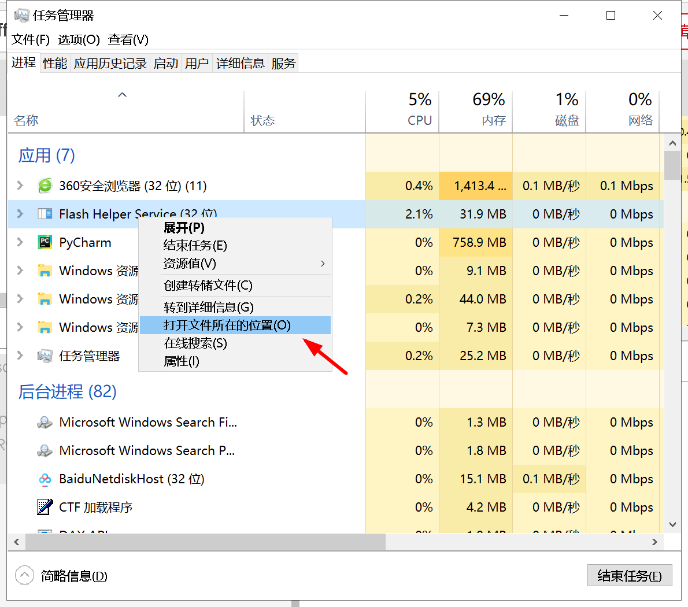Image resolution: width=688 pixels, height=607 pixels.
Task: Switch to the 服务 tab
Action: click(283, 63)
